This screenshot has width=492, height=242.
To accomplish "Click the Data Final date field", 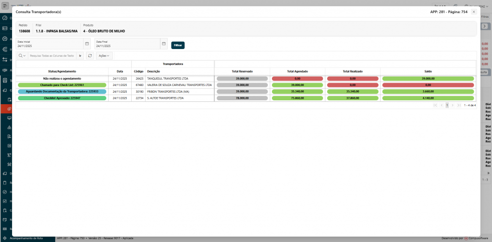I will tap(127, 44).
